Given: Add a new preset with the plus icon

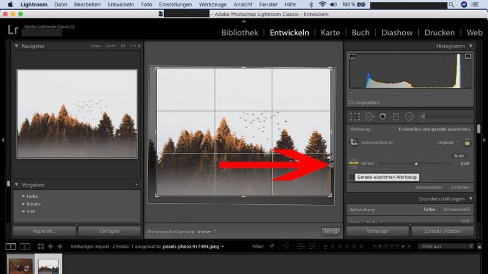Looking at the screenshot, I should pos(136,185).
